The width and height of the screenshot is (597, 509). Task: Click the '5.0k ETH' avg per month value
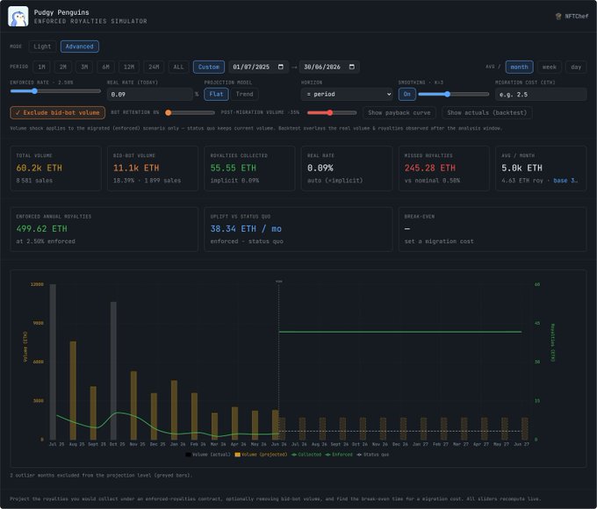521,168
